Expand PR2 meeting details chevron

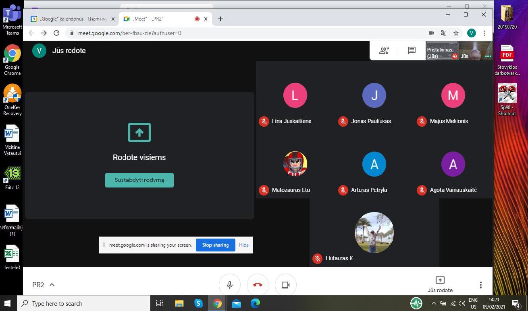tap(52, 285)
